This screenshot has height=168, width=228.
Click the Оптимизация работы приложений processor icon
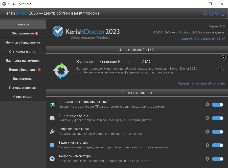point(52,104)
